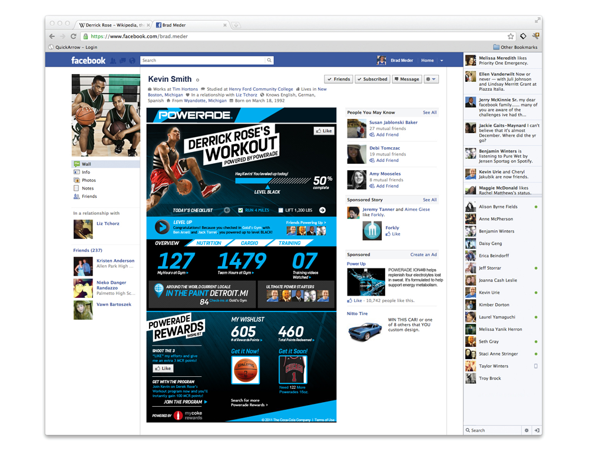Select the OVERVIEW tab
The image size is (589, 471).
[x=167, y=243]
